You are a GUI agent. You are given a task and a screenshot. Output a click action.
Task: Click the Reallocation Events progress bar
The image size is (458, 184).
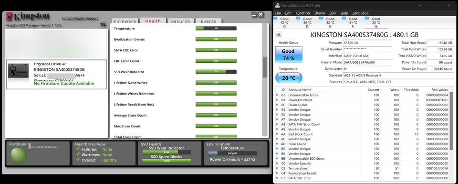tap(216, 39)
